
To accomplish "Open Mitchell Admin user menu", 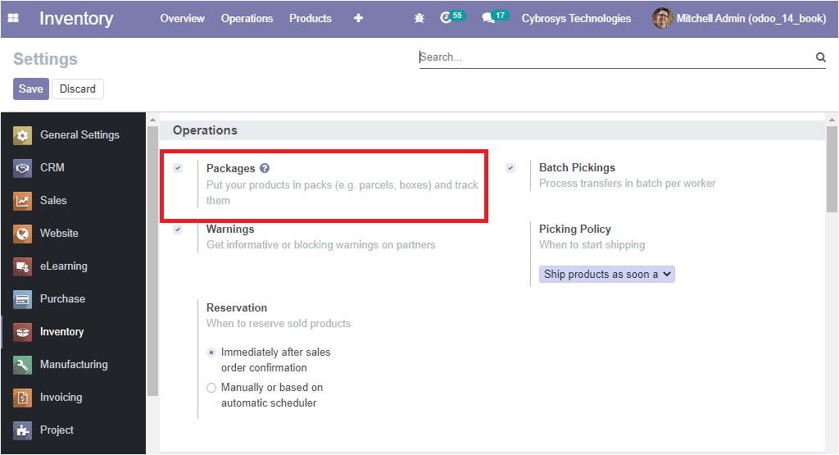I will (x=739, y=18).
